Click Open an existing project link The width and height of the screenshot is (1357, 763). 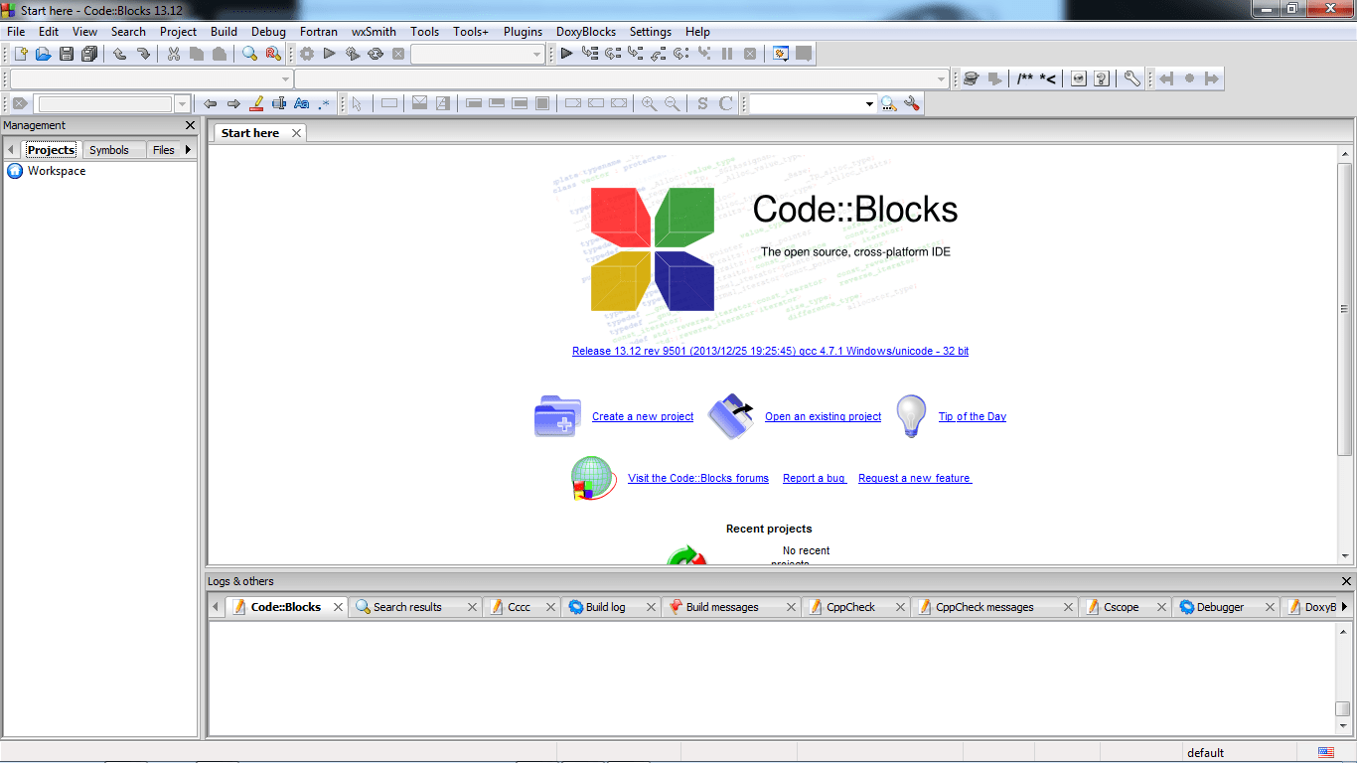coord(823,416)
